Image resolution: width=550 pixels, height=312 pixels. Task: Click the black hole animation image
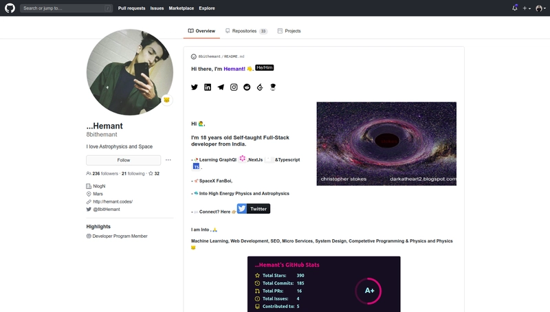(x=386, y=144)
